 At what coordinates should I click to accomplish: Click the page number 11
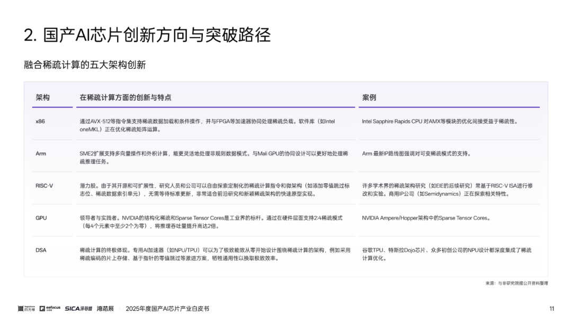pyautogui.click(x=551, y=309)
